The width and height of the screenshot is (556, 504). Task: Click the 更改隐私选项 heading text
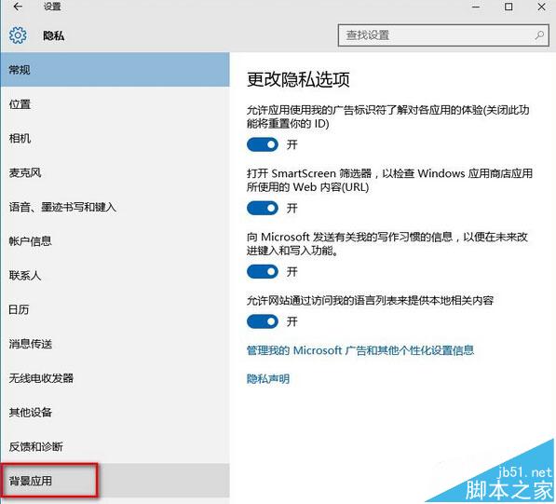point(298,79)
